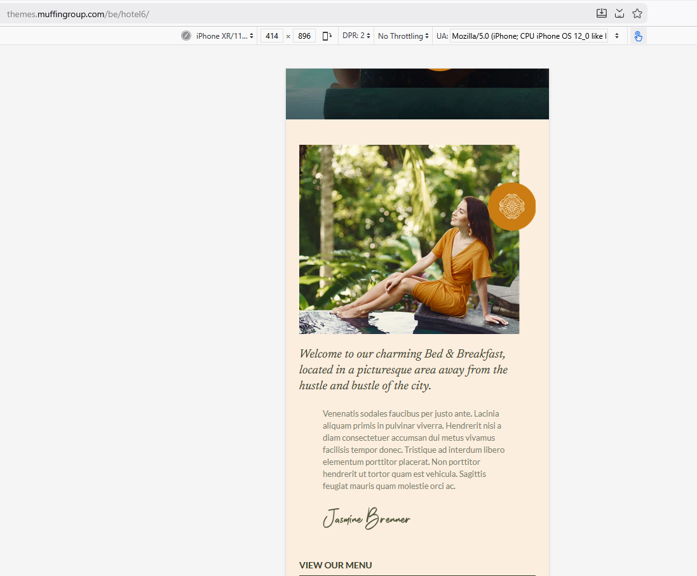This screenshot has height=576, width=697.
Task: Open the DPR dropdown
Action: point(356,36)
